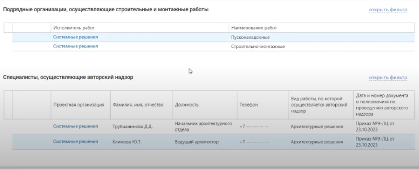Click Архитектурные решения in Трубчанинова row
The height and width of the screenshot is (170, 419).
coord(317,127)
